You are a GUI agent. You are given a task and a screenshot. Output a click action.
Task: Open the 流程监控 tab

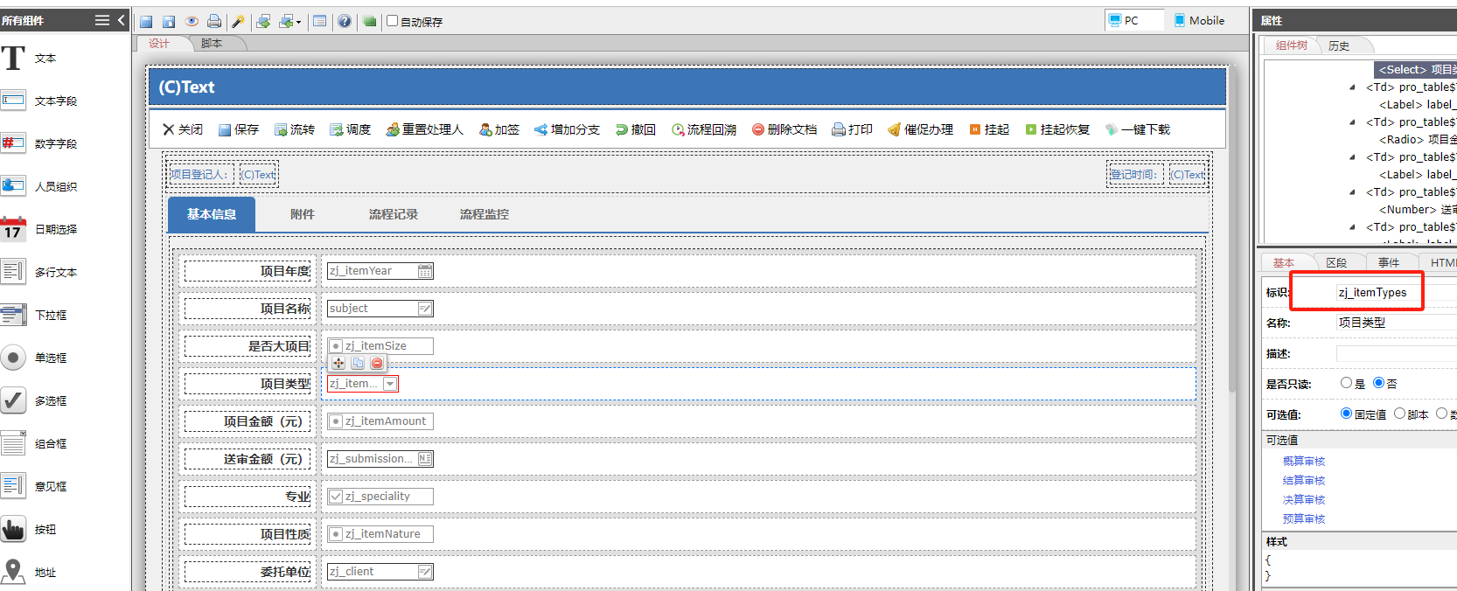[x=485, y=214]
